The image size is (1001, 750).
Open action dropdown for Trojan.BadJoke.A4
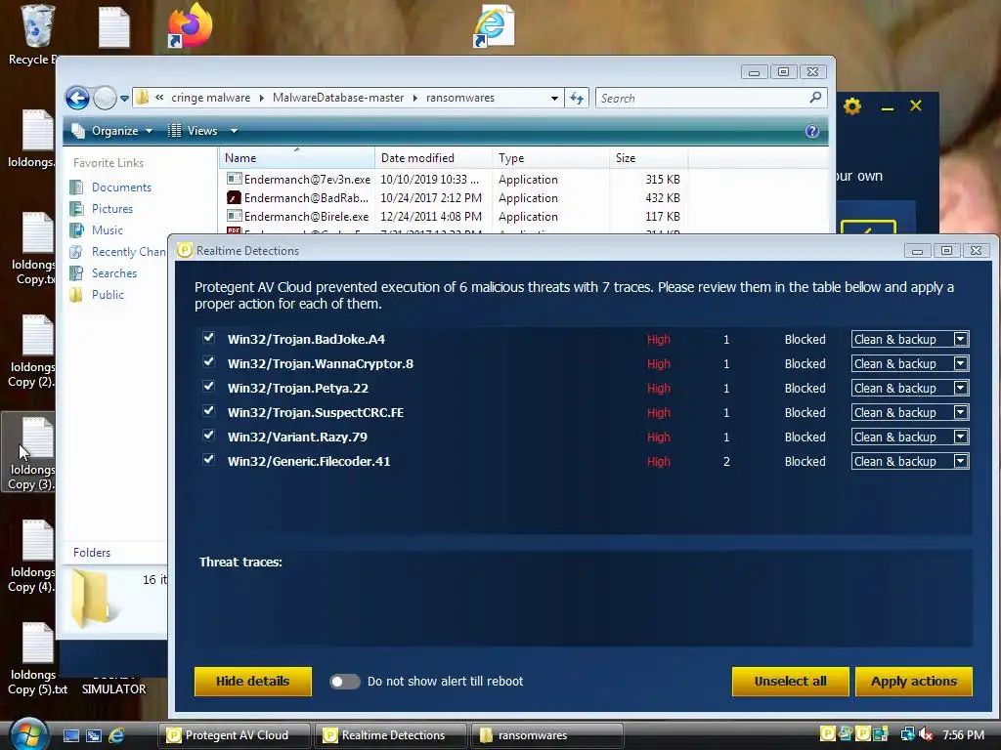pyautogui.click(x=961, y=339)
